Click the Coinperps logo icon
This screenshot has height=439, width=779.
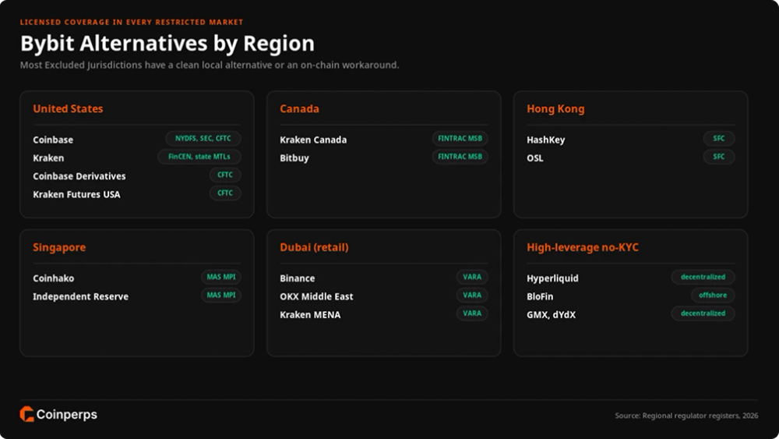(x=26, y=414)
